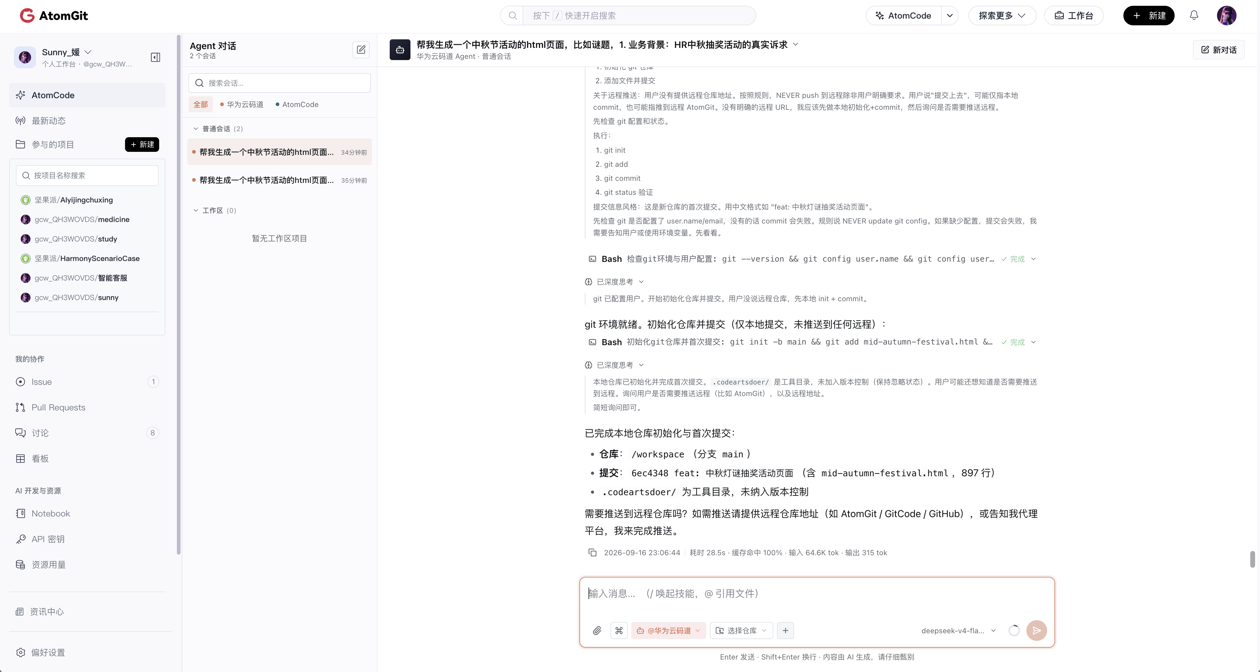This screenshot has width=1260, height=672.
Task: Open notifications bell
Action: coord(1194,16)
